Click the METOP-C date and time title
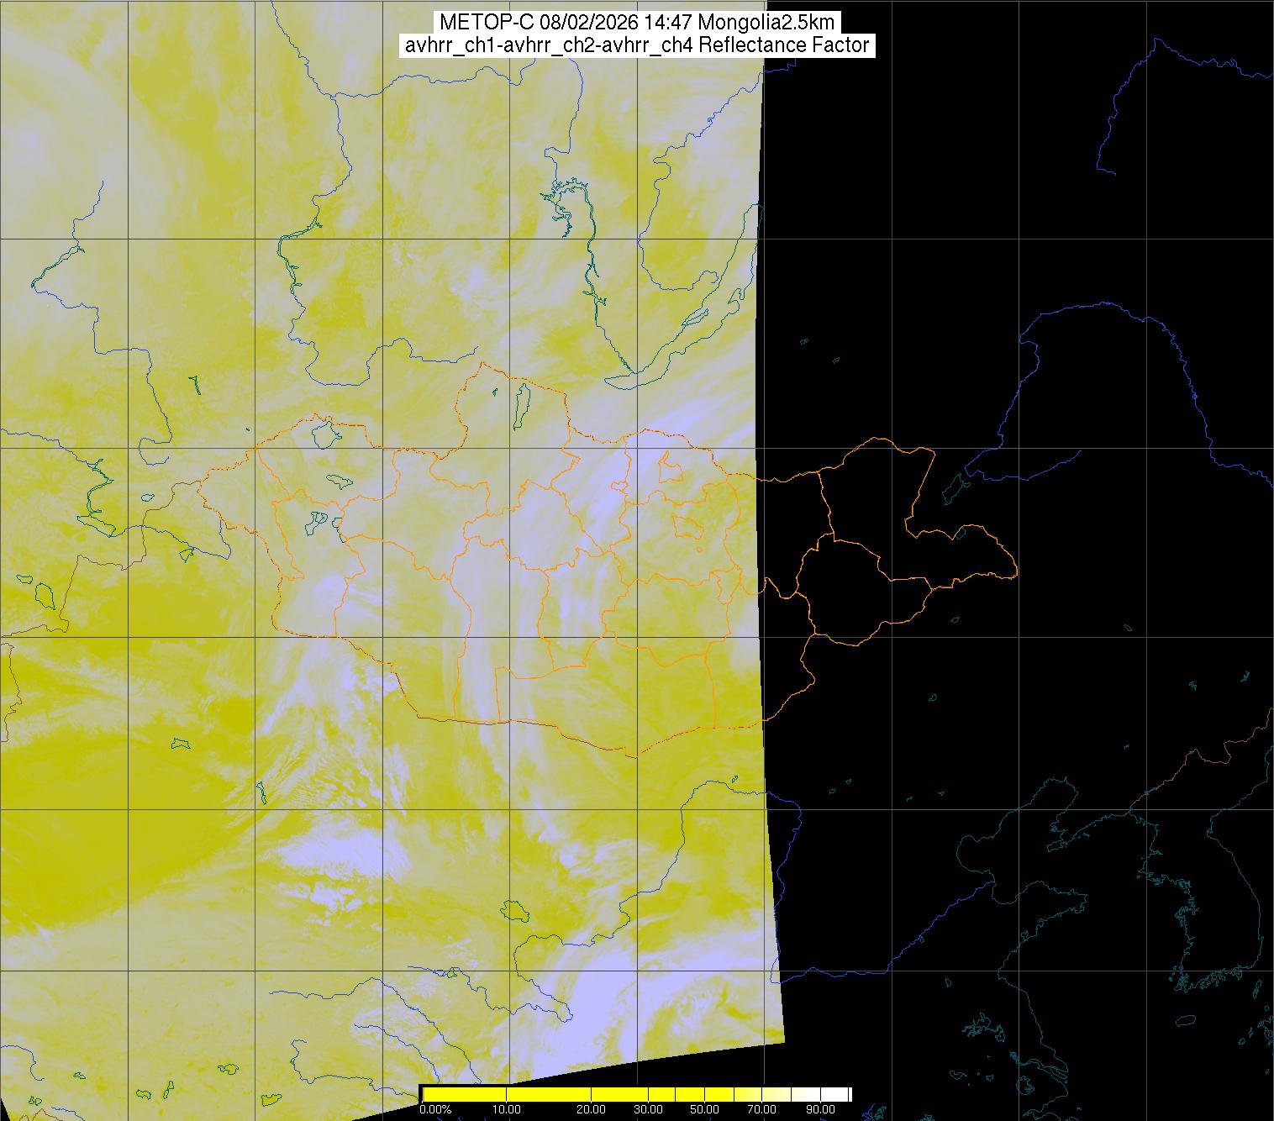The image size is (1274, 1121). (636, 22)
